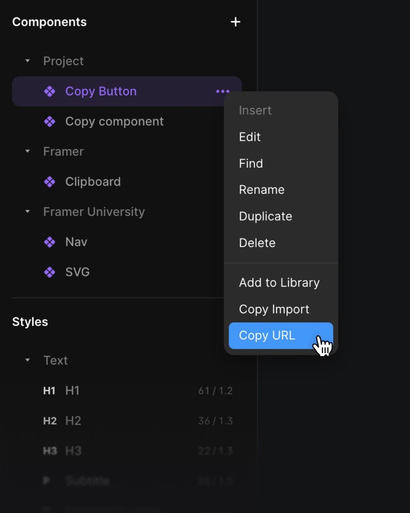The width and height of the screenshot is (410, 513).
Task: Click Rename for the Copy Button component
Action: click(261, 189)
